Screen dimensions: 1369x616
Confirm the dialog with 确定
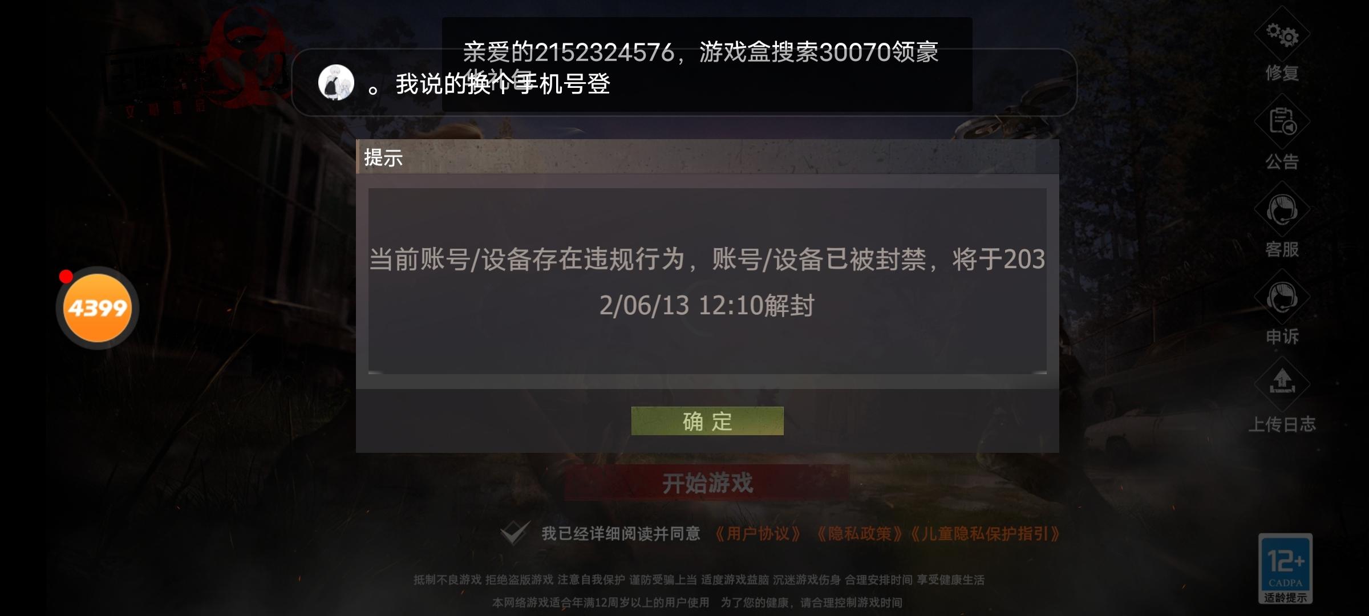pyautogui.click(x=707, y=421)
